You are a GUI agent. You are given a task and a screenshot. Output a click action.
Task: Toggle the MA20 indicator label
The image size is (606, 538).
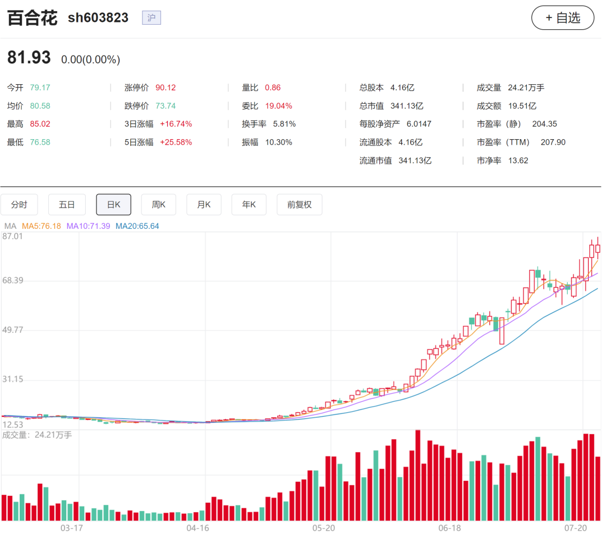click(137, 226)
